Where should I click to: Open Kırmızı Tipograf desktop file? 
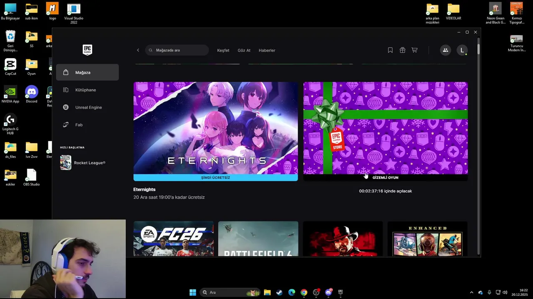516,14
